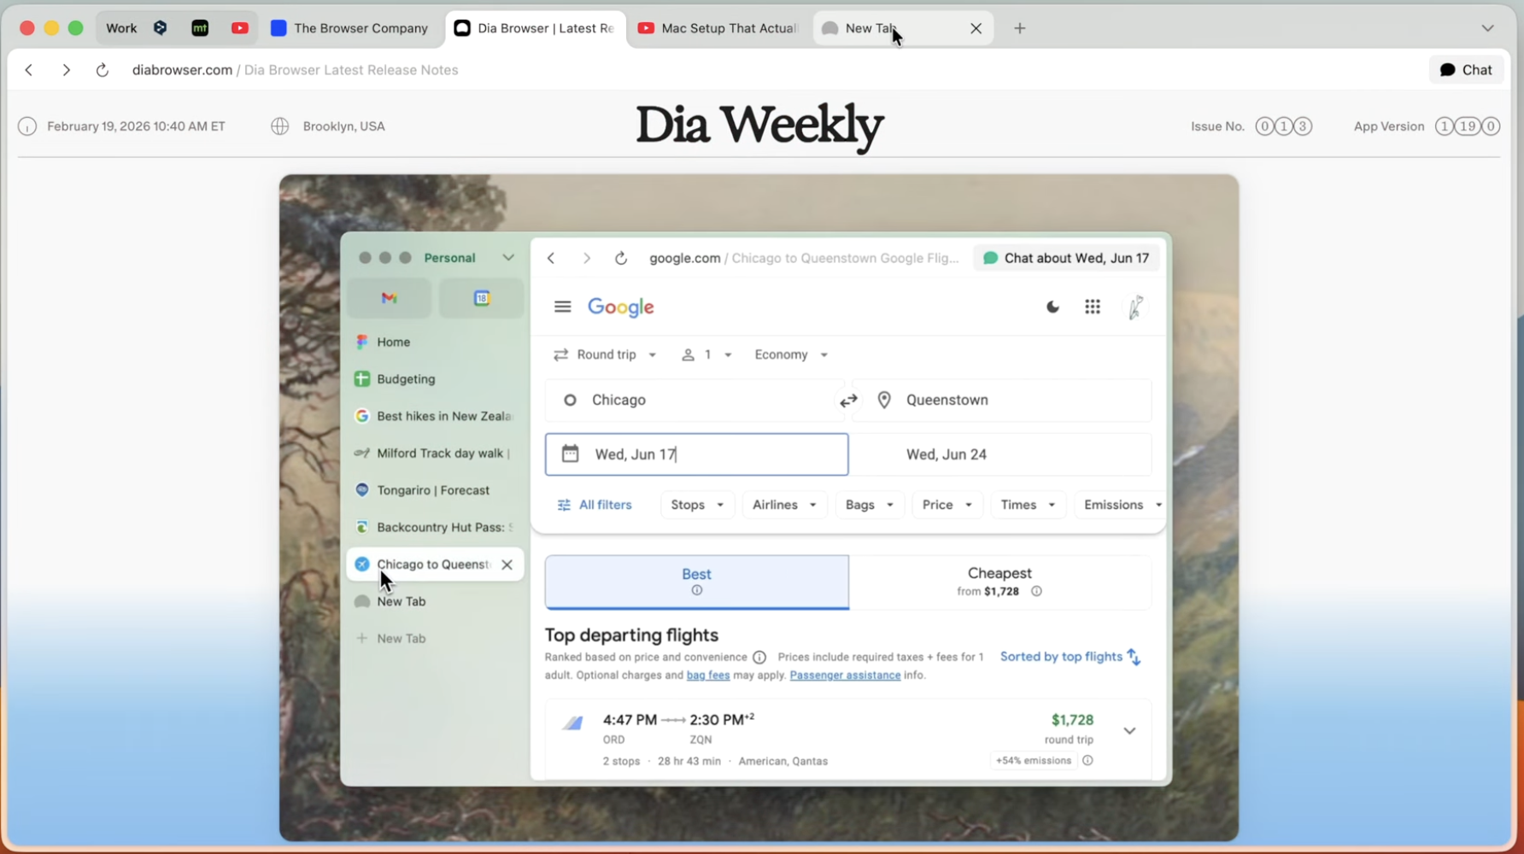Go forward using the browser forward arrow

66,70
